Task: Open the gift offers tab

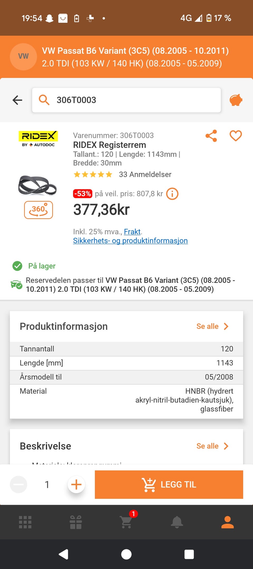Action: point(76,522)
